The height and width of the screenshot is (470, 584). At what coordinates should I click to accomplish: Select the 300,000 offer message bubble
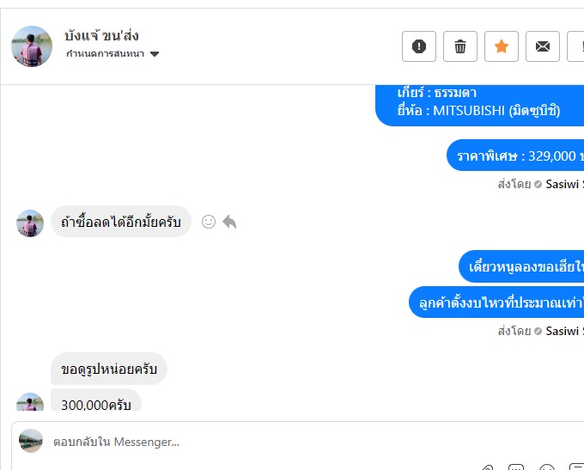[x=95, y=404]
